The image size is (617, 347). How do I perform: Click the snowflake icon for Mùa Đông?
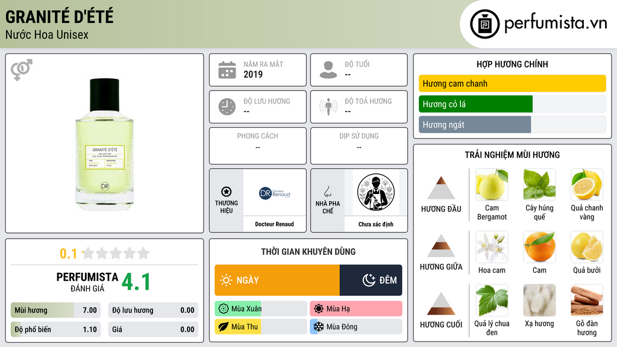[x=319, y=327]
